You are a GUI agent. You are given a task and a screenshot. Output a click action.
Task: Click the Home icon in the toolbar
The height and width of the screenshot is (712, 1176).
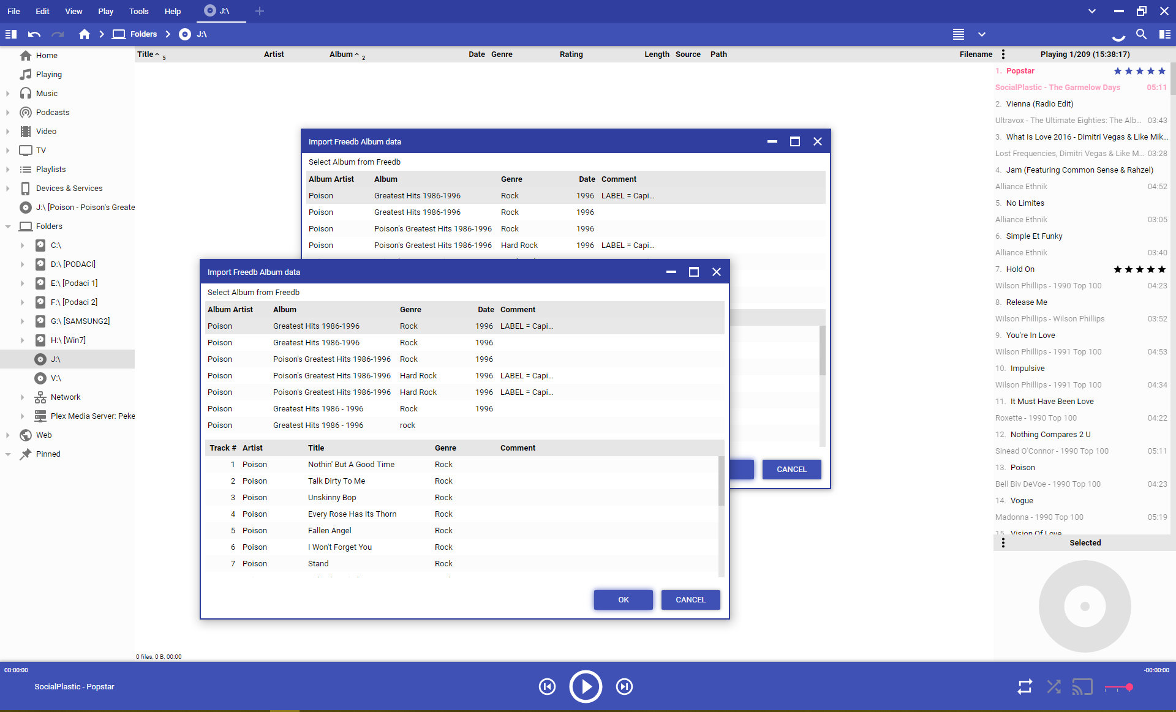tap(85, 34)
